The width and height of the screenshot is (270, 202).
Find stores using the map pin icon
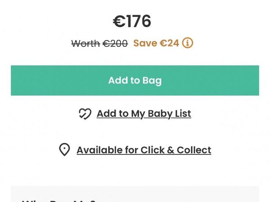pyautogui.click(x=64, y=149)
